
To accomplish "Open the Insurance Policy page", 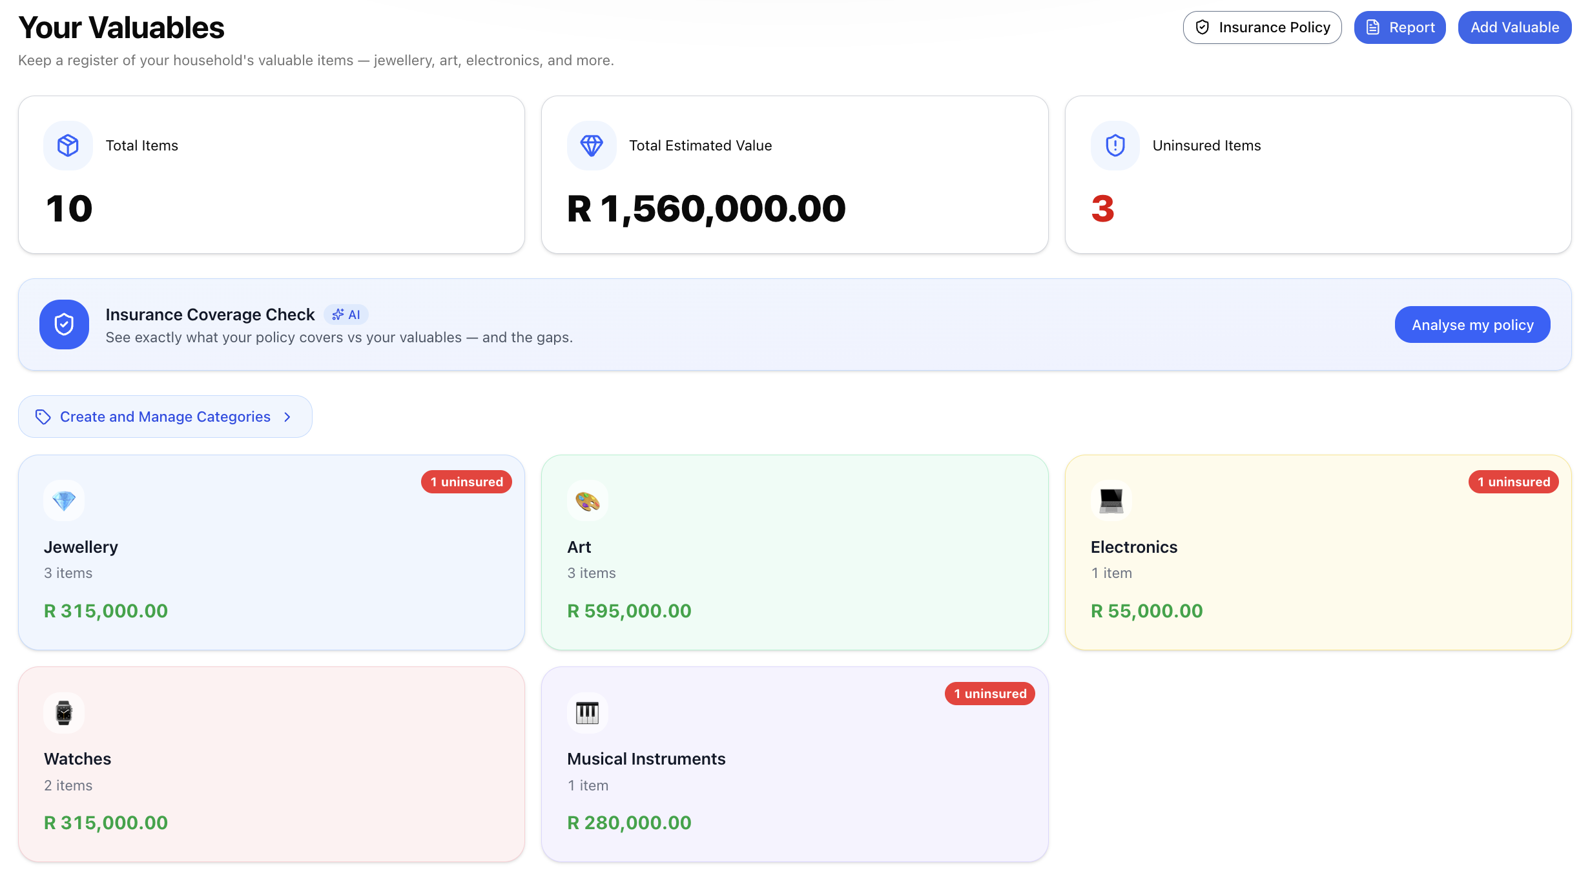I will (x=1262, y=27).
